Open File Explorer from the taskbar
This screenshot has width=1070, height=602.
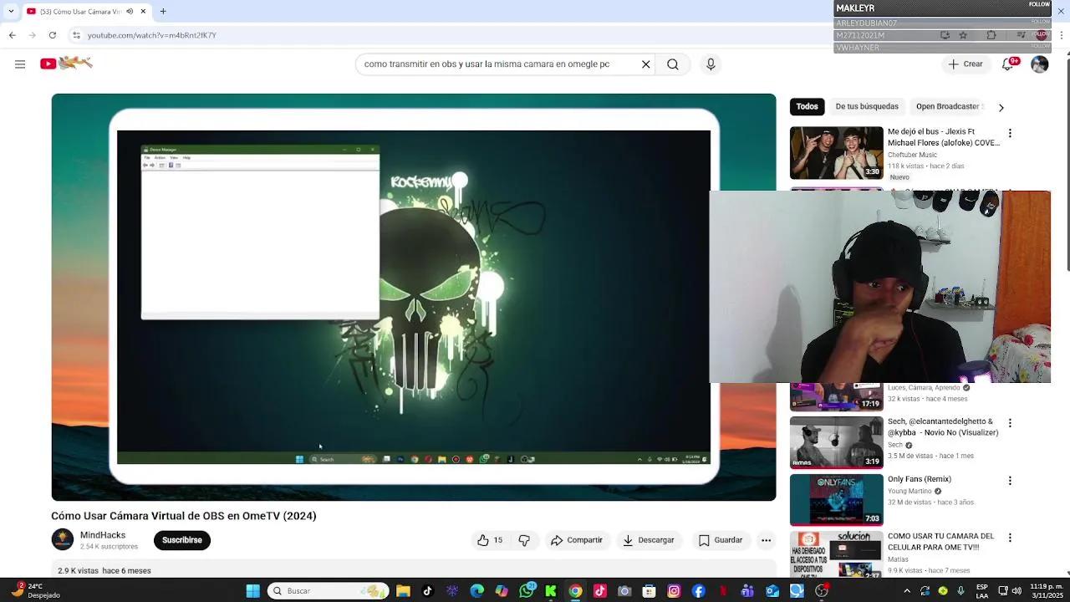[x=403, y=591]
